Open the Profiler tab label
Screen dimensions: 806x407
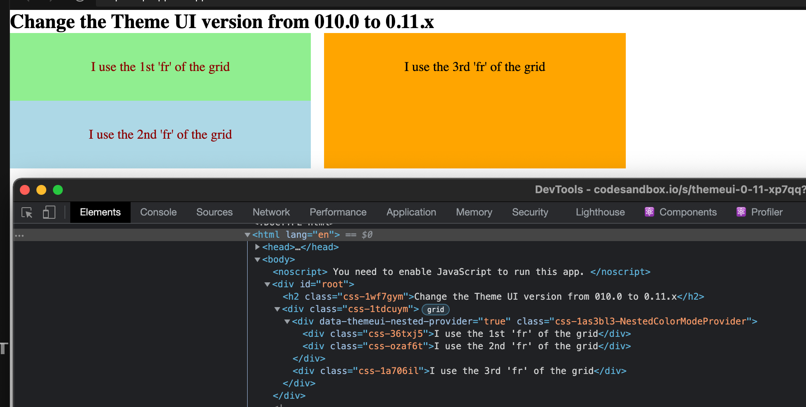click(767, 212)
